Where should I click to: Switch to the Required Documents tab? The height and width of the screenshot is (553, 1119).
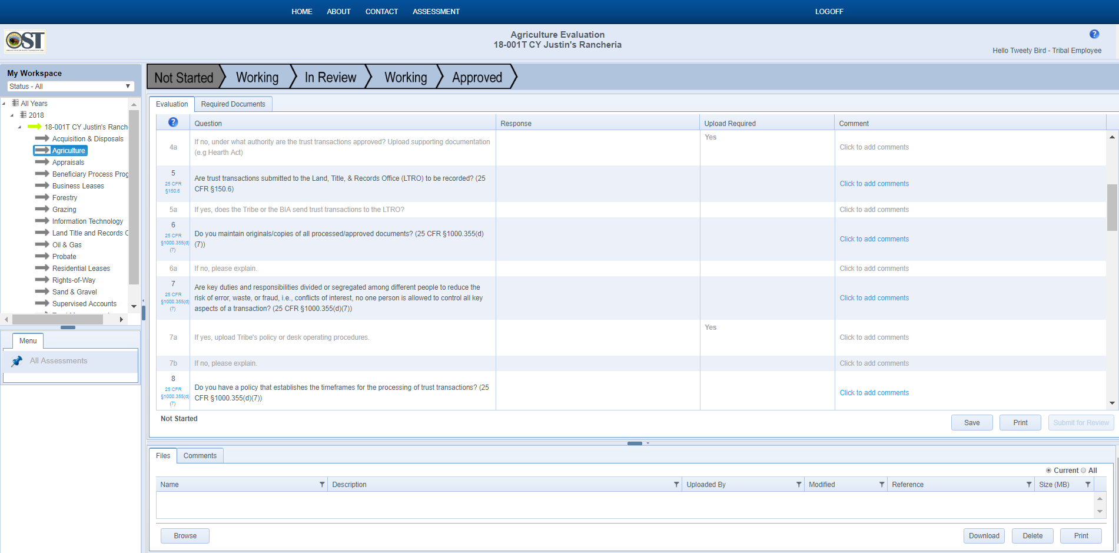(233, 104)
